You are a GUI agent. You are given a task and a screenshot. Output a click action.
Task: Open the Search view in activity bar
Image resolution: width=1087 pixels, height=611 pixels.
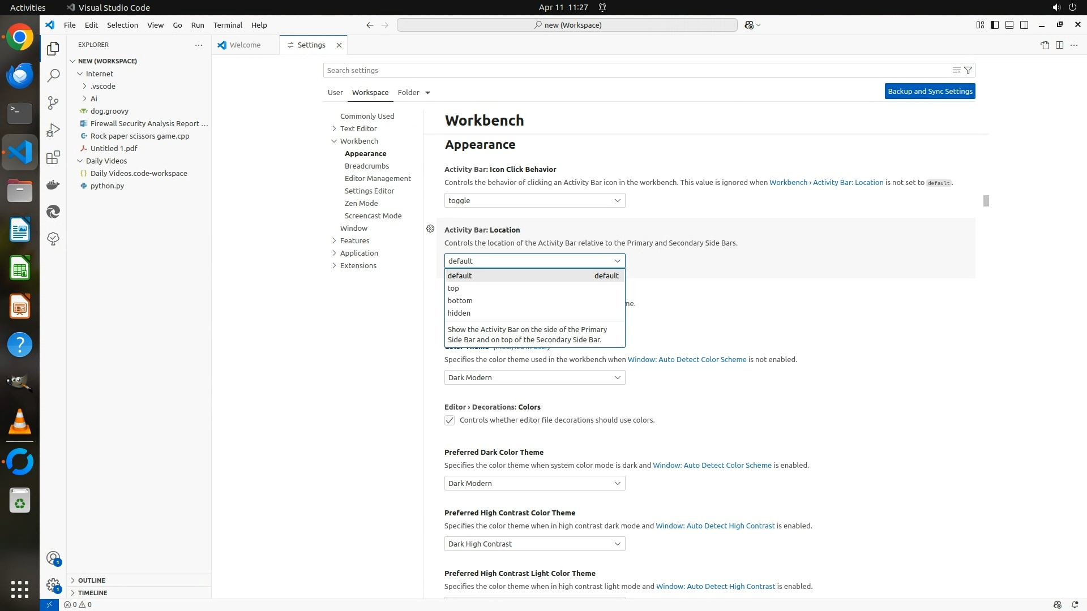(53, 75)
